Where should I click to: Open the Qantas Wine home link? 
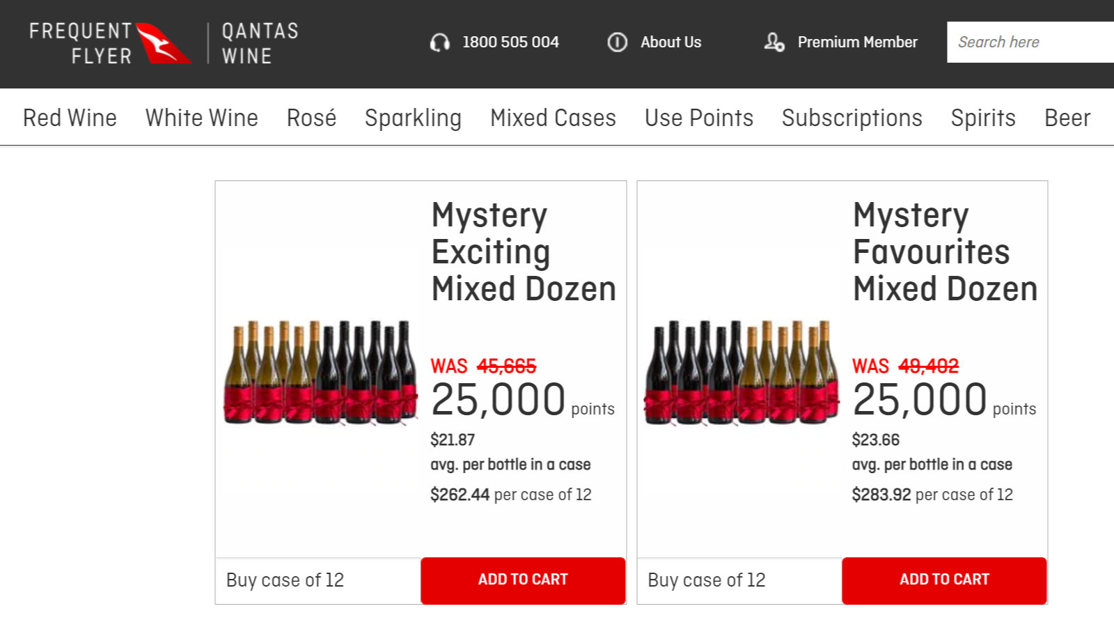[260, 43]
